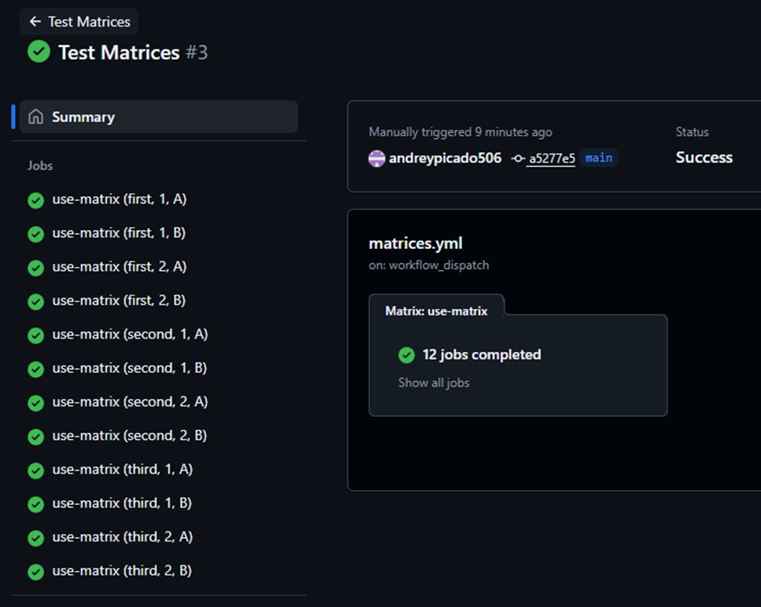Click the commit icon before a5277e5

tap(517, 158)
